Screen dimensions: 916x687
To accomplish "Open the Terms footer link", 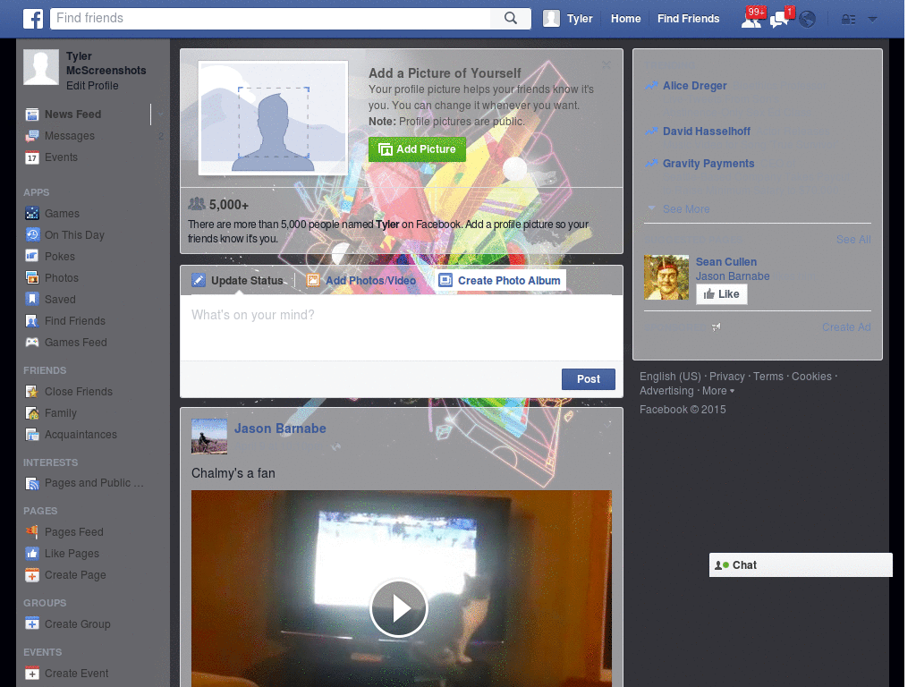I will 768,377.
